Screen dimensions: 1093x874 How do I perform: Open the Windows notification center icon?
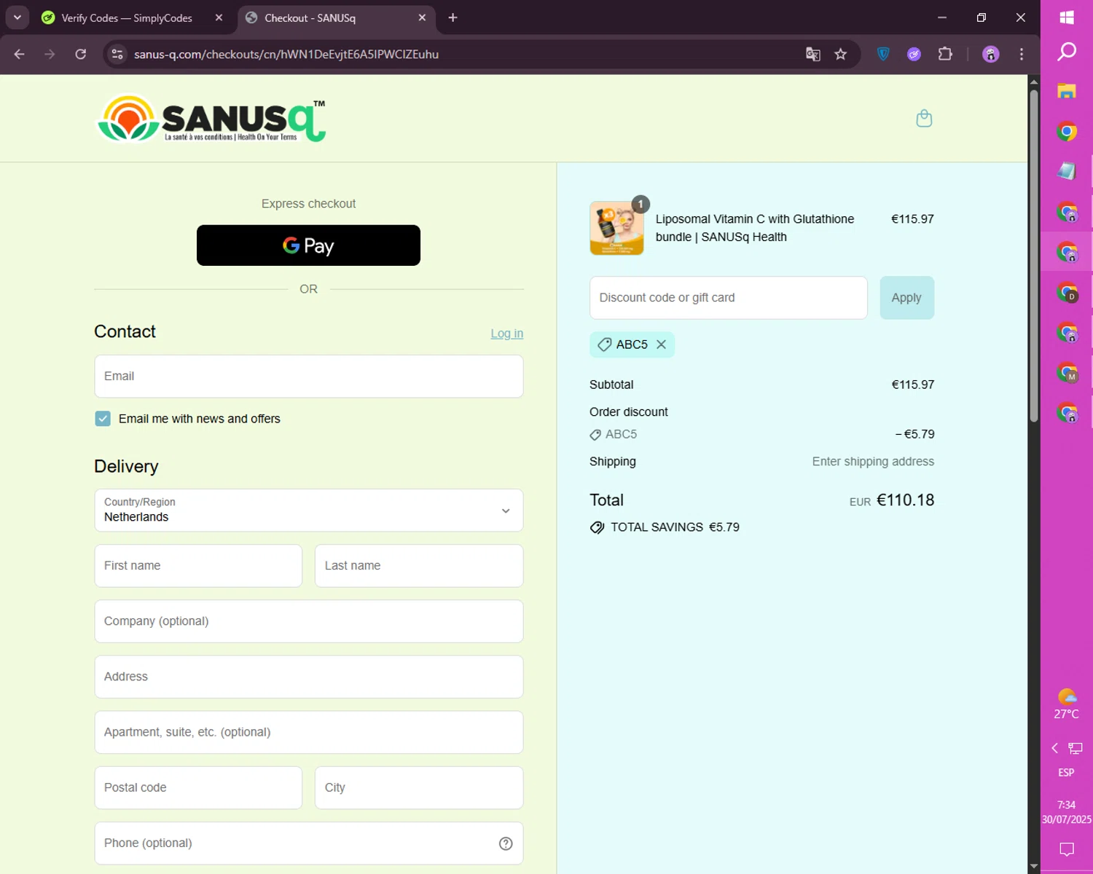point(1067,849)
